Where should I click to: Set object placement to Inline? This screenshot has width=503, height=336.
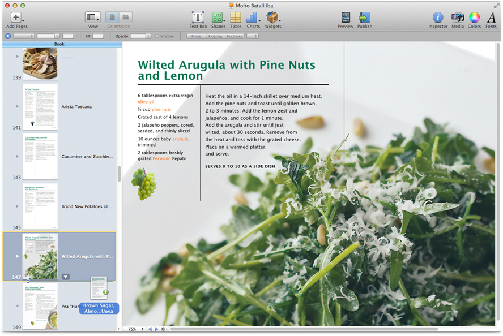[196, 36]
